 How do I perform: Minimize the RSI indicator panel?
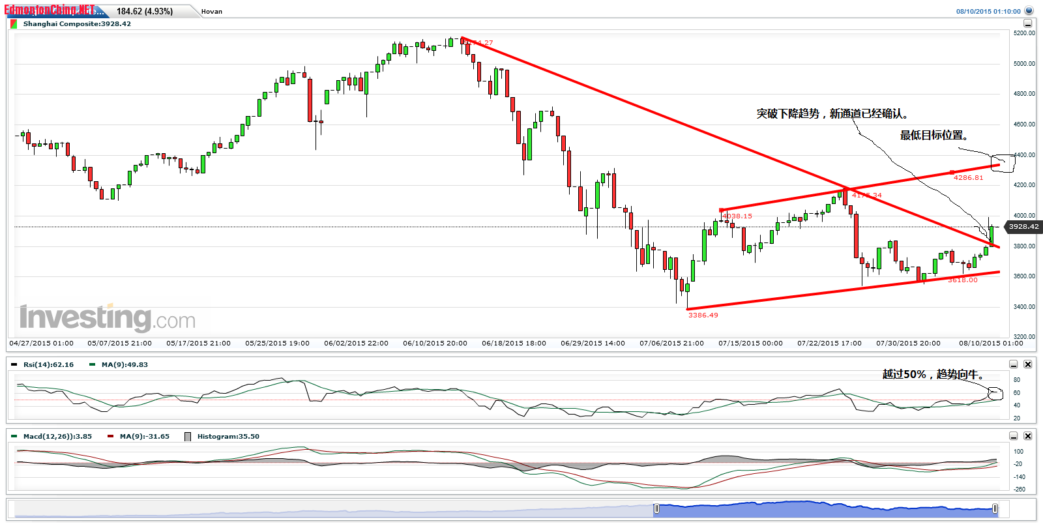pos(1013,364)
